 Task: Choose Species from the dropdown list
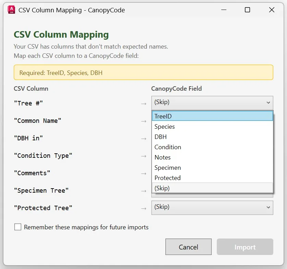click(212, 127)
